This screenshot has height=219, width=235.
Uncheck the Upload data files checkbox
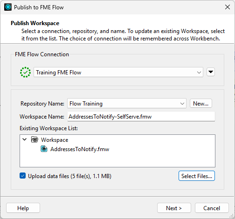[23, 176]
